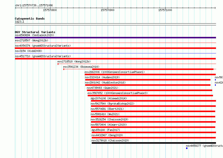
Task: Click the thin blue nsv3154 variant line
Action: click(x=115, y=53)
